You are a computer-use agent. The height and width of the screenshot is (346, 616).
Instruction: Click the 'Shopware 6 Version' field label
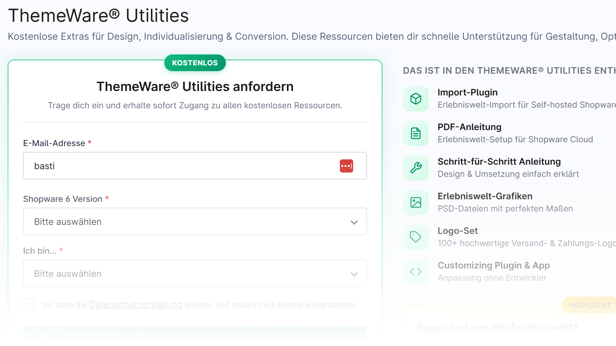(63, 199)
